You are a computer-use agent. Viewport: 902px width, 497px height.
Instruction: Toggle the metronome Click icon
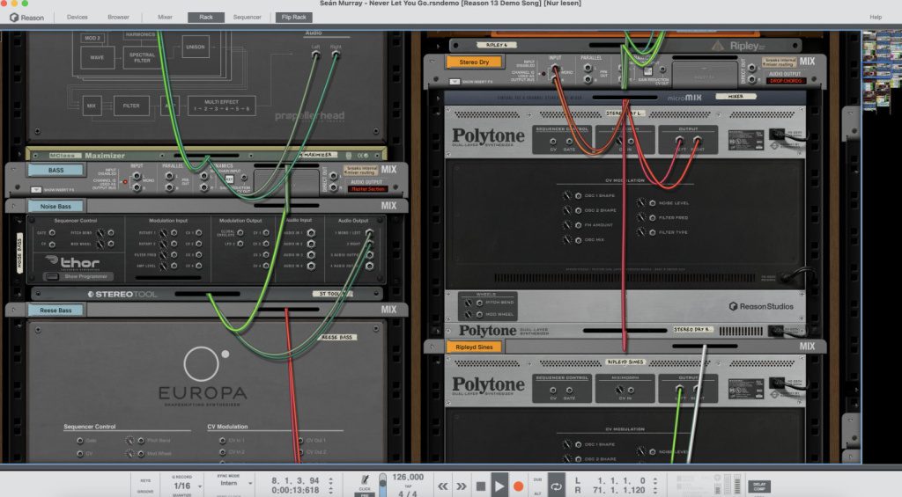tap(365, 479)
